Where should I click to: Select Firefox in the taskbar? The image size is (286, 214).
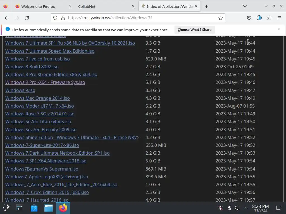pyautogui.click(x=63, y=208)
